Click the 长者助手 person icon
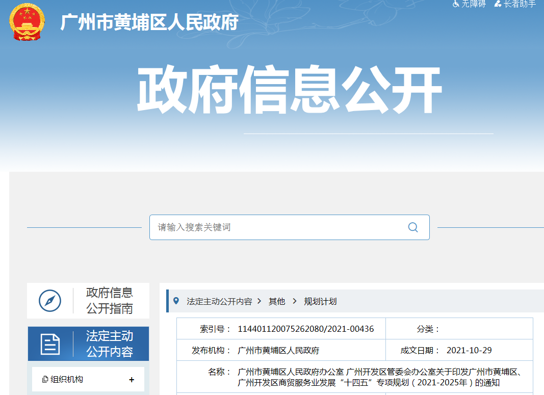This screenshot has width=544, height=395. point(498,4)
